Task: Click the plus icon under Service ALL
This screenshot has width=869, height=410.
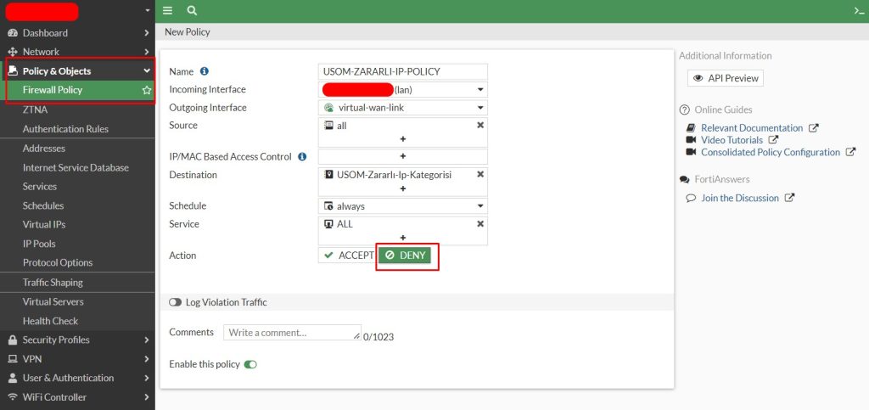Action: coord(402,238)
